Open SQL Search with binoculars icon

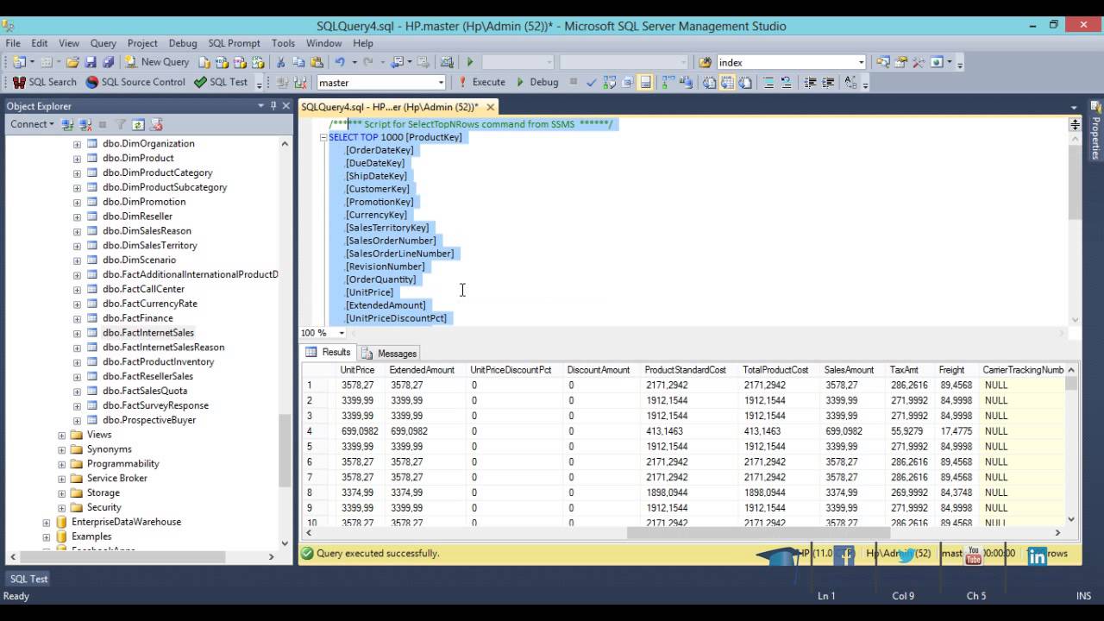point(44,82)
